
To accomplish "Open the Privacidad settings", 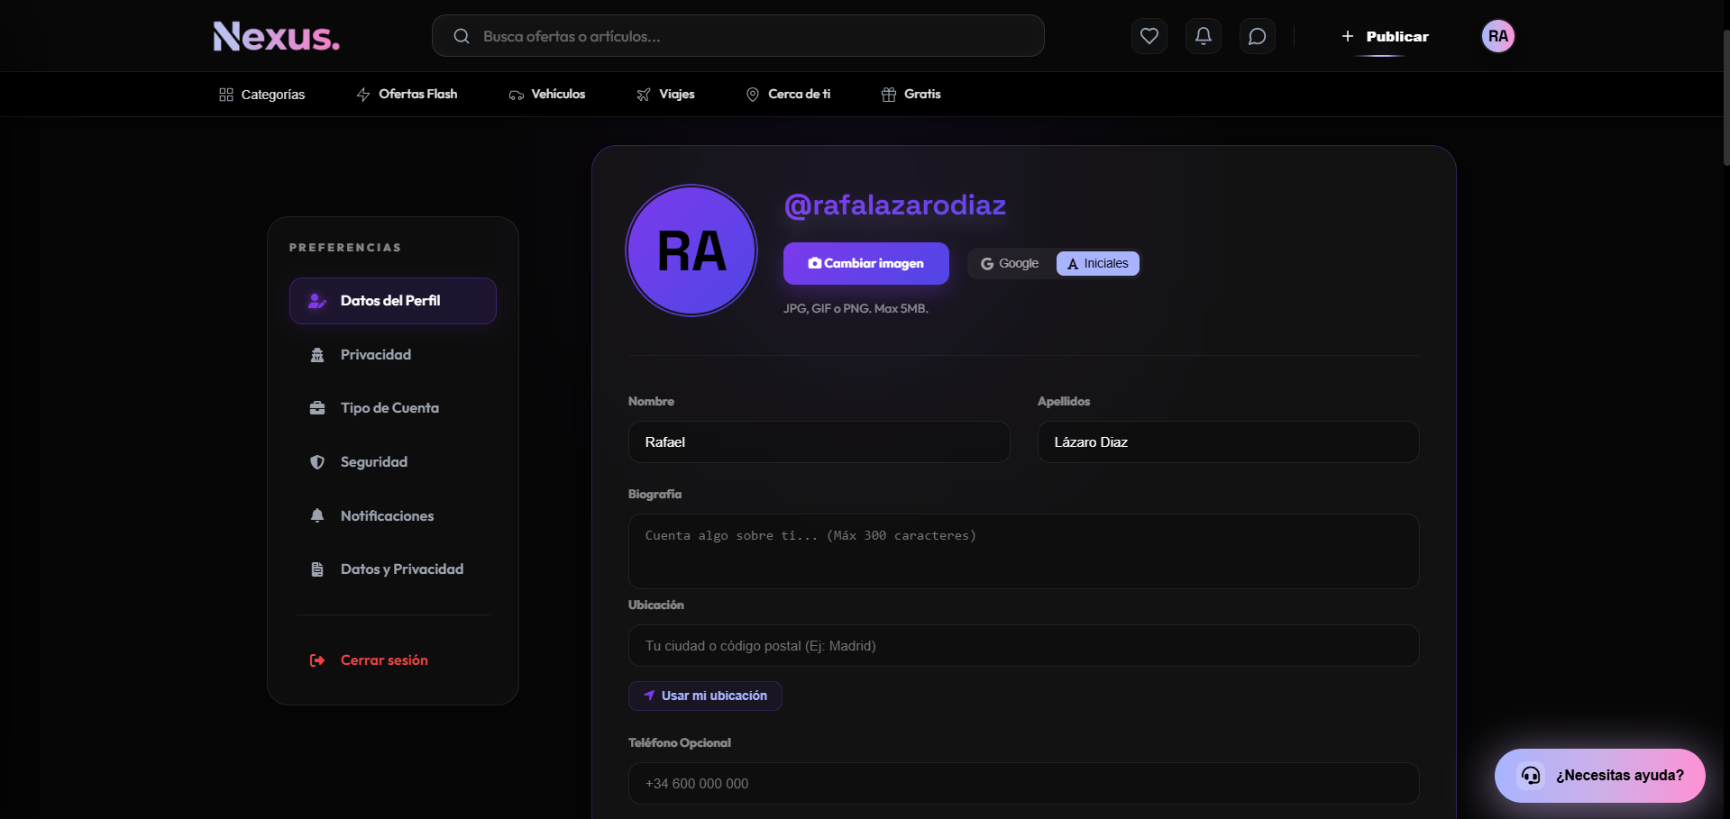I will pos(393,355).
